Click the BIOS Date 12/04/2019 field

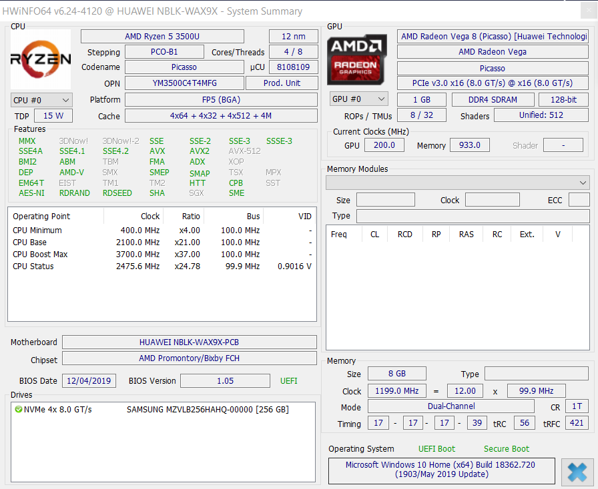coord(89,380)
